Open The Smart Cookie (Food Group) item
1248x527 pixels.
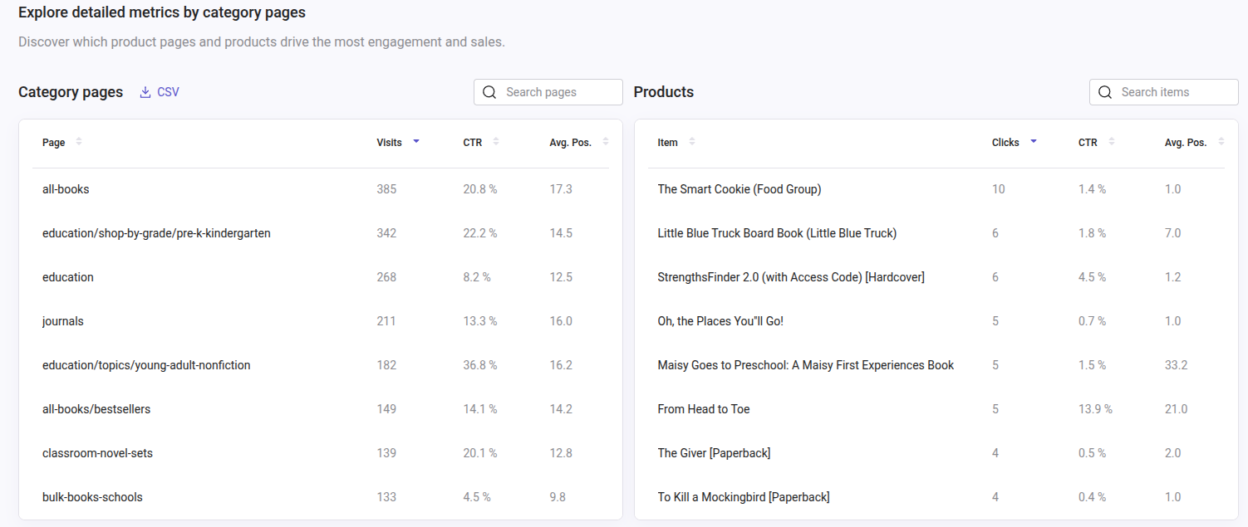(x=739, y=189)
